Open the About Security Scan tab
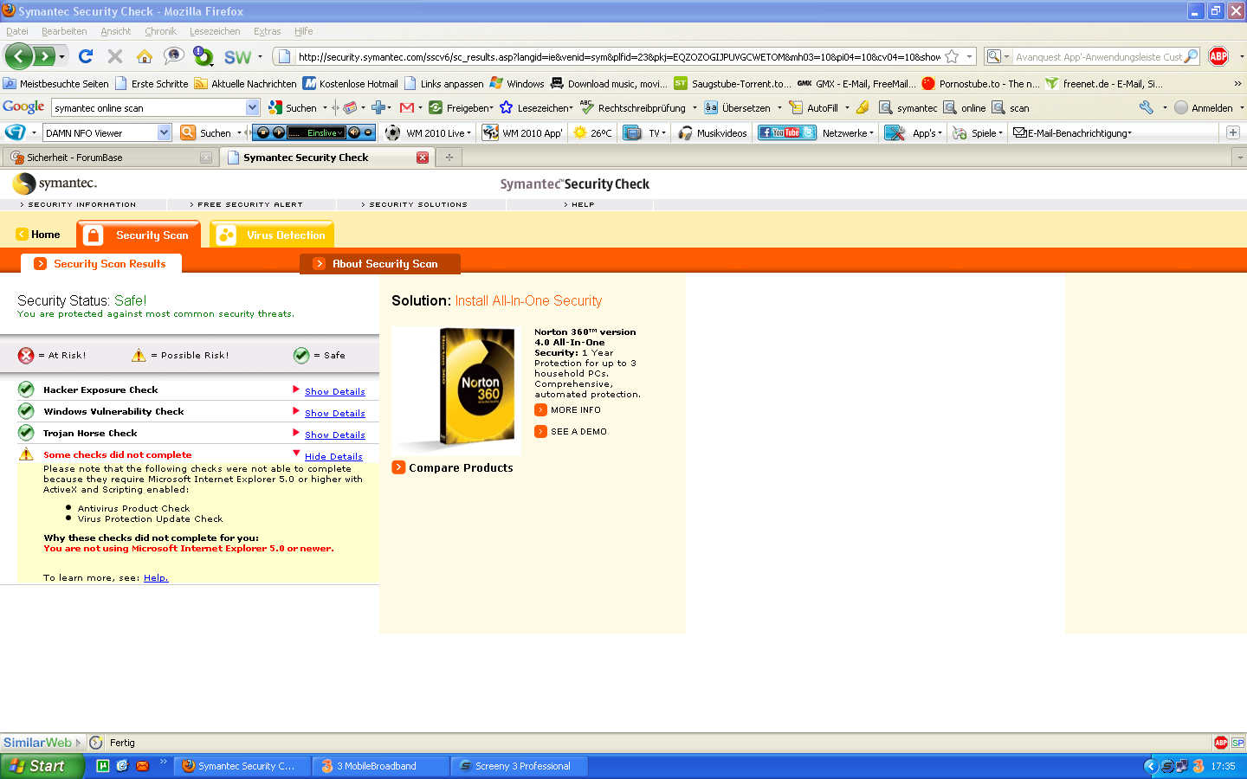 point(379,264)
